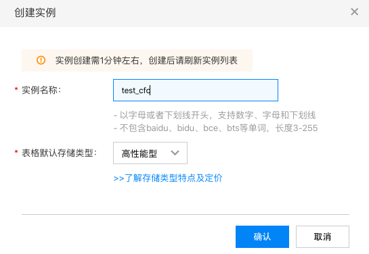This screenshot has width=369, height=254.
Task: Cancel the dialog using 取消 button
Action: [x=322, y=236]
